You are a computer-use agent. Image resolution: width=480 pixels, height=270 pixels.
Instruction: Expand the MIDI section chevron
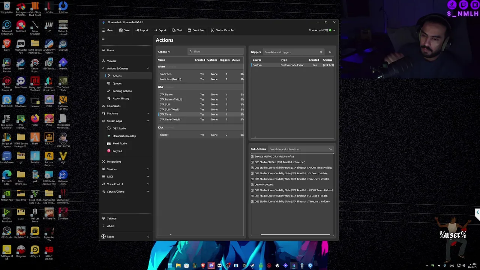tap(148, 177)
